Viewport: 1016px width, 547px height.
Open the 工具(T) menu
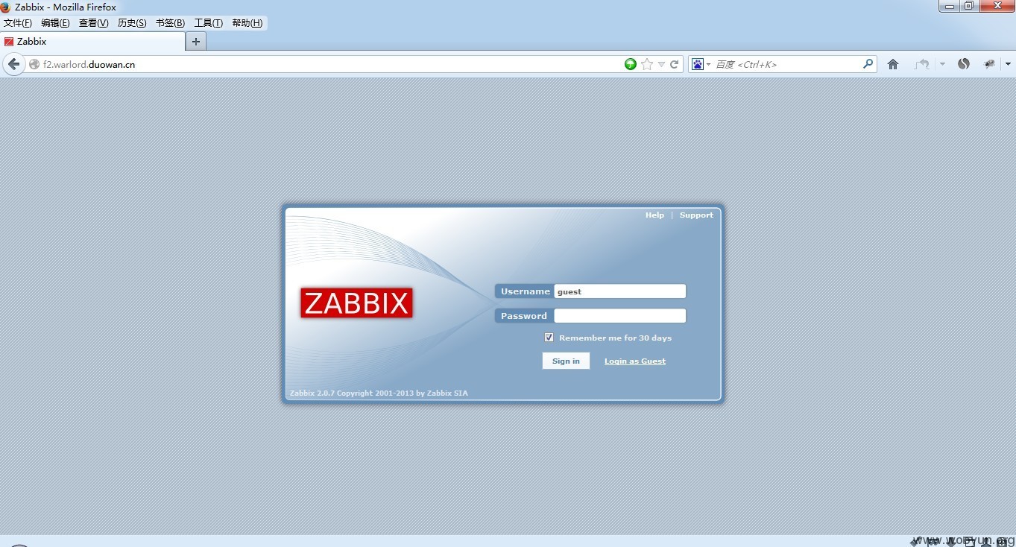pyautogui.click(x=209, y=23)
